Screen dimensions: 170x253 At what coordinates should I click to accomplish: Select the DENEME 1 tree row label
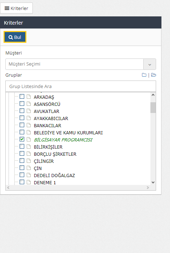[45, 182]
